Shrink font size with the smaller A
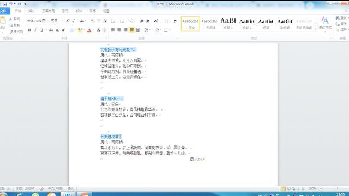 click(x=73, y=21)
